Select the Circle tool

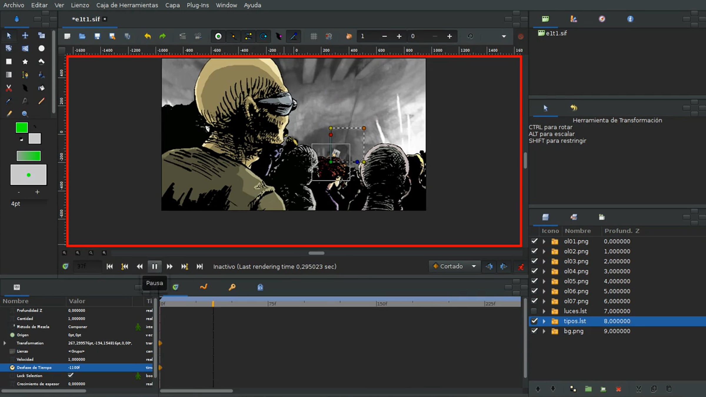[x=41, y=49]
